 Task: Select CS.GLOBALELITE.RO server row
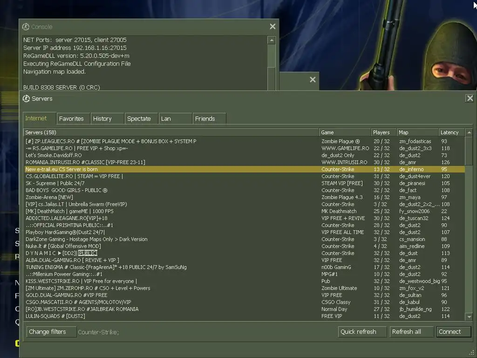point(245,176)
